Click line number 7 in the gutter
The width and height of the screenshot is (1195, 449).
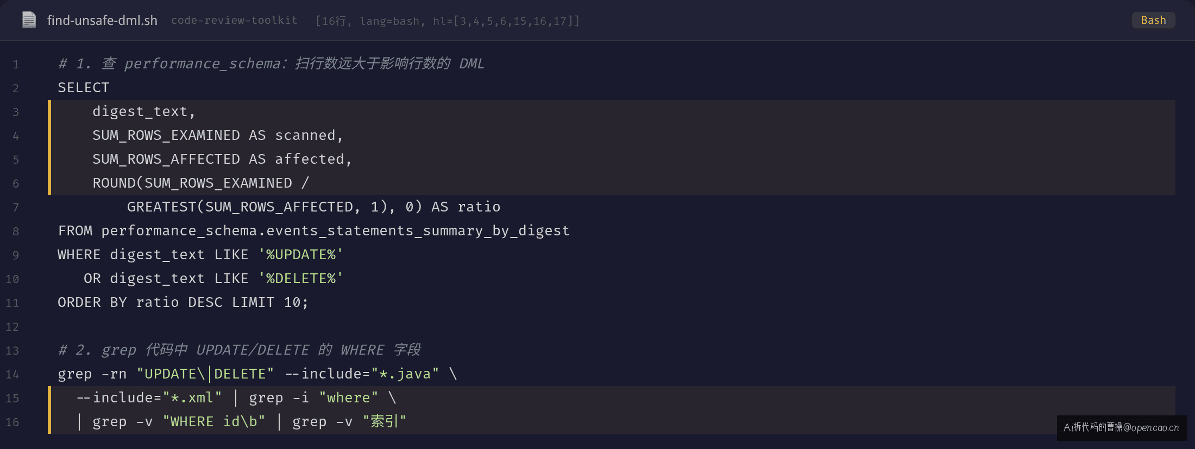tap(16, 208)
